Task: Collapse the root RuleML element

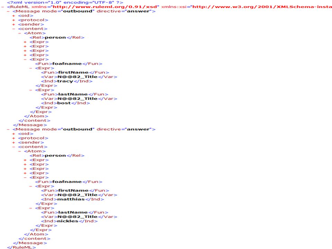Action: (x=2, y=7)
